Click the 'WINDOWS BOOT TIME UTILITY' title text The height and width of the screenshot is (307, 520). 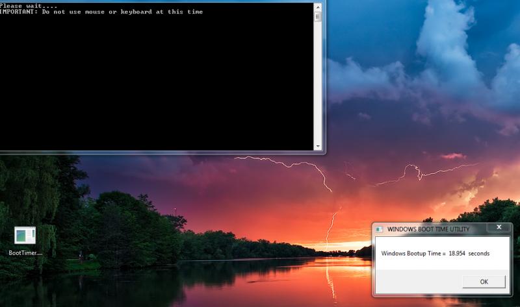click(x=428, y=229)
